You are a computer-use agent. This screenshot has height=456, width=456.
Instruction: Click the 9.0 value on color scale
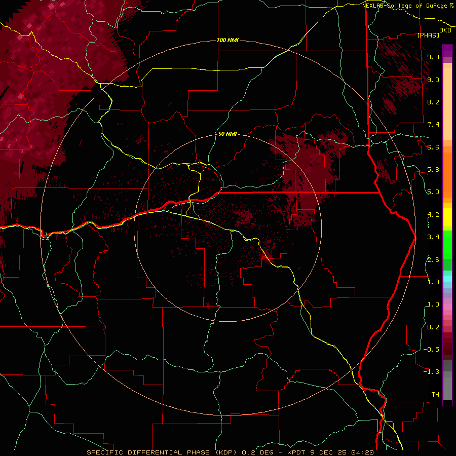433,80
